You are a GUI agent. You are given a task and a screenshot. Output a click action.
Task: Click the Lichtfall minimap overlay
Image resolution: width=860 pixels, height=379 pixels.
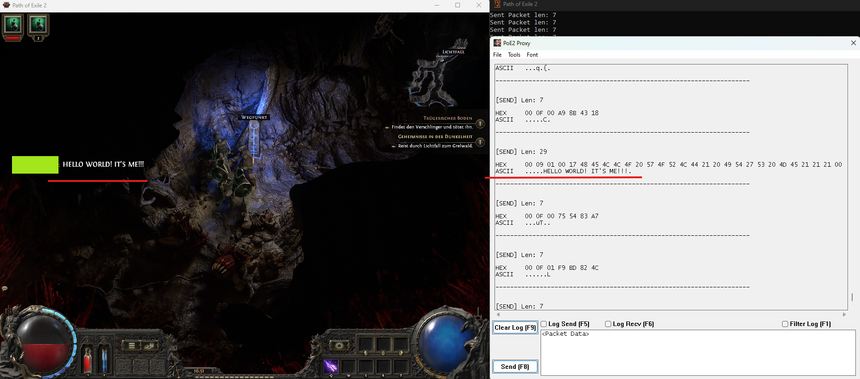click(438, 74)
